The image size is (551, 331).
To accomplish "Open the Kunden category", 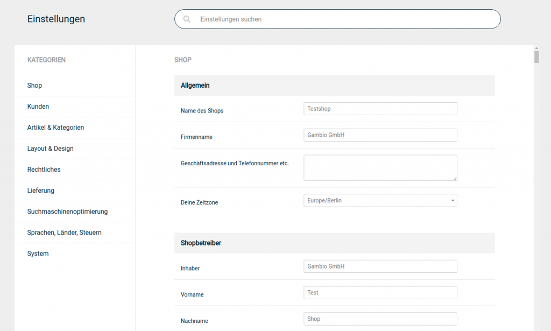I will coord(38,107).
